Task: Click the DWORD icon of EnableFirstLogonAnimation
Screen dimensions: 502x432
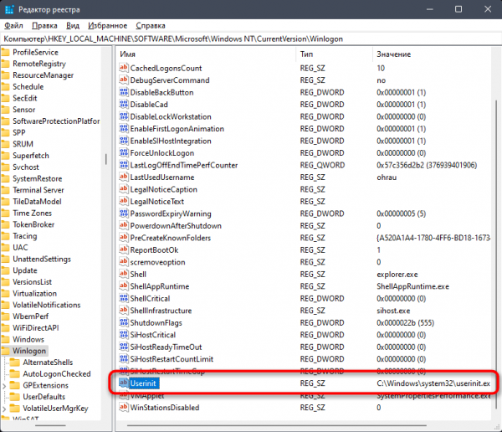Action: click(x=124, y=128)
